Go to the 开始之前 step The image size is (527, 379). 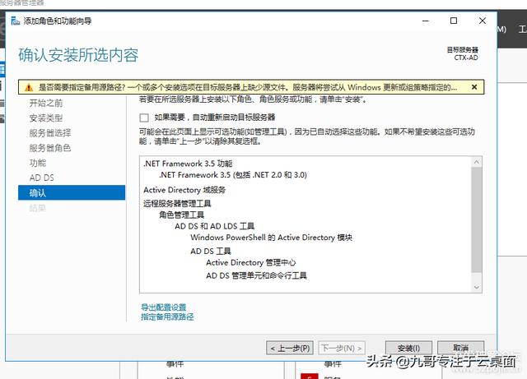coord(46,103)
